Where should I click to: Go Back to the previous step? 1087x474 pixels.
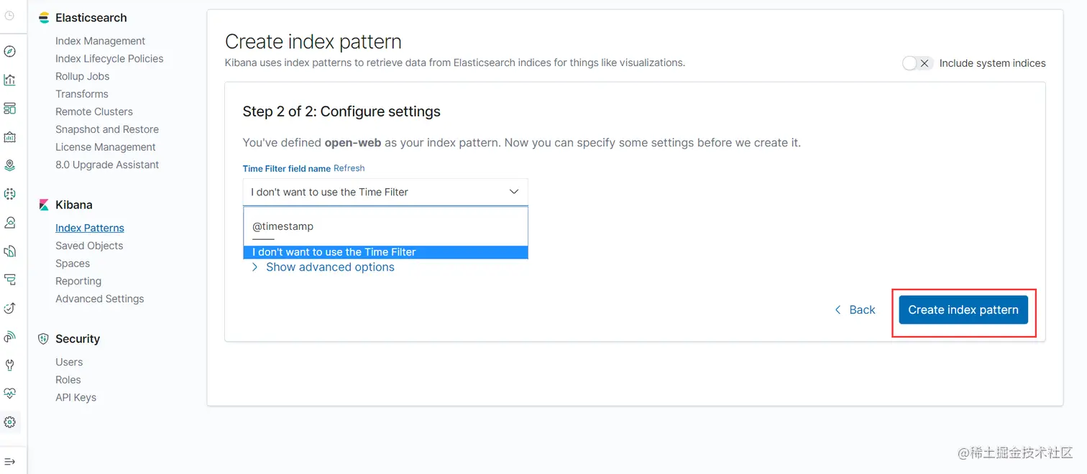point(855,310)
